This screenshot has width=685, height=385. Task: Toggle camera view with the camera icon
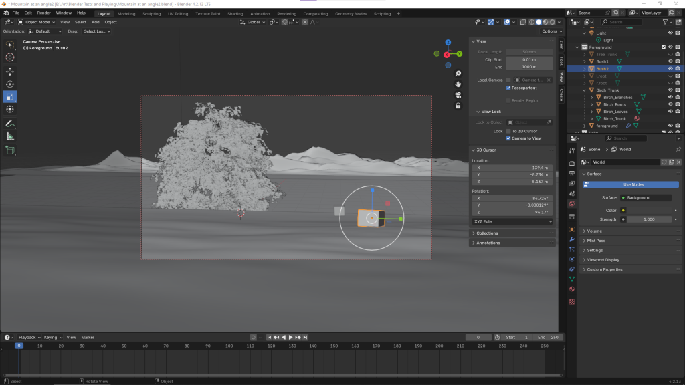(458, 95)
